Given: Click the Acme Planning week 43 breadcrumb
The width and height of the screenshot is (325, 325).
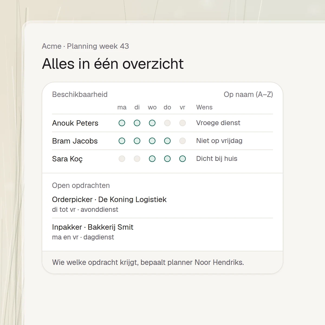Looking at the screenshot, I should [85, 46].
